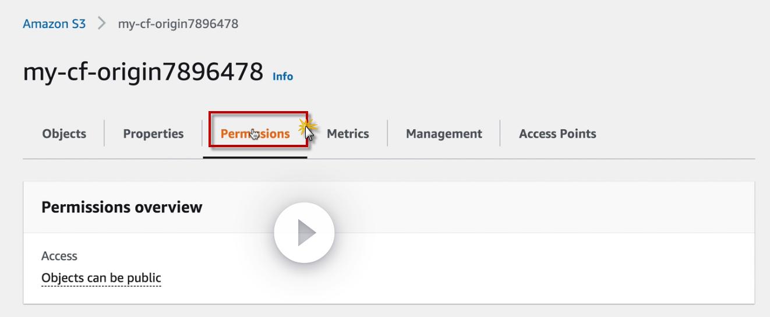Image resolution: width=770 pixels, height=317 pixels.
Task: Click the my-cf-origin7896478 bucket title
Action: (x=143, y=72)
